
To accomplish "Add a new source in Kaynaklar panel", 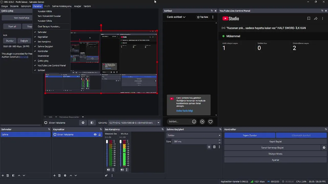I will tap(54, 176).
